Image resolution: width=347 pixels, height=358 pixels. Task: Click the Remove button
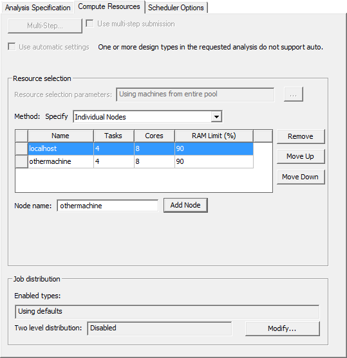pyautogui.click(x=301, y=136)
